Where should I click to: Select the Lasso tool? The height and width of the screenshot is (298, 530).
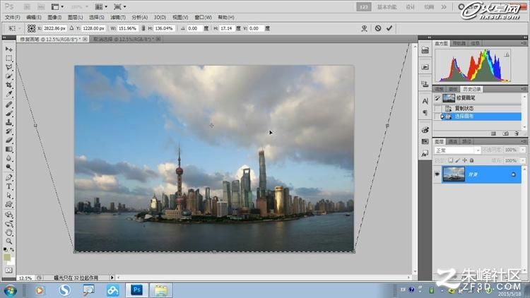click(8, 67)
